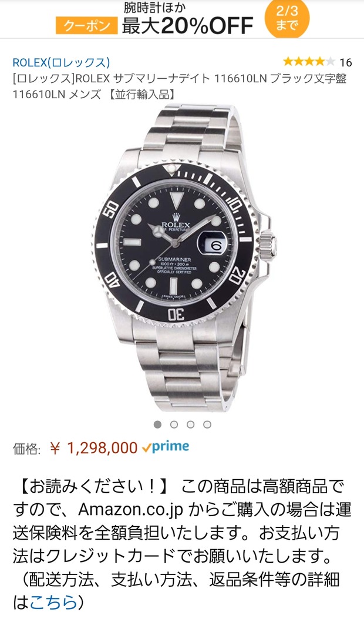Open the 16 reviews count
The image size is (364, 632).
click(345, 62)
